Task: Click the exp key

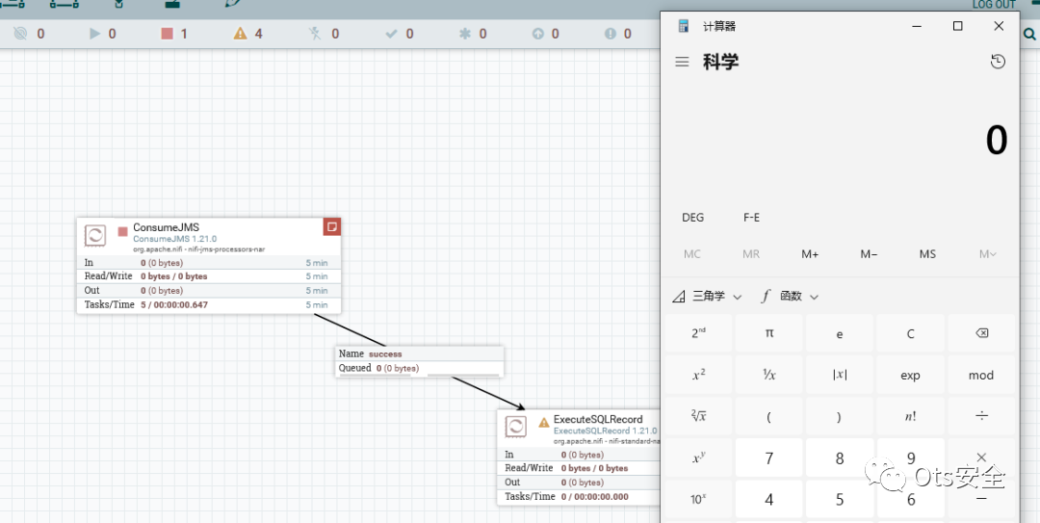Action: 911,375
